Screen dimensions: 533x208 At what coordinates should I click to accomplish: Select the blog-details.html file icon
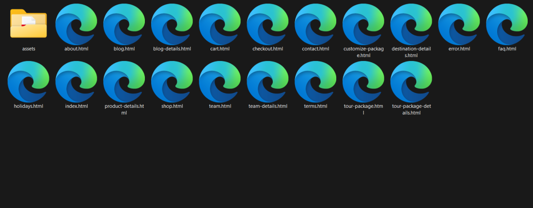(172, 25)
